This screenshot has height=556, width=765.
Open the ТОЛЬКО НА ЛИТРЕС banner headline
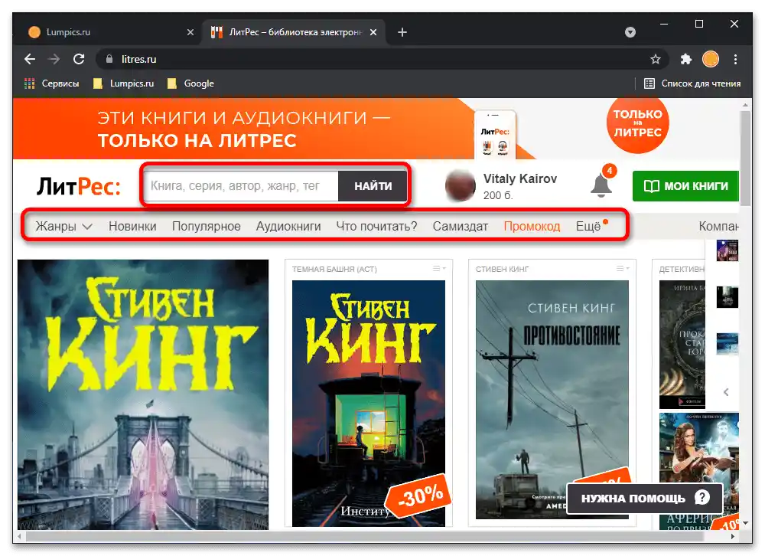click(197, 141)
